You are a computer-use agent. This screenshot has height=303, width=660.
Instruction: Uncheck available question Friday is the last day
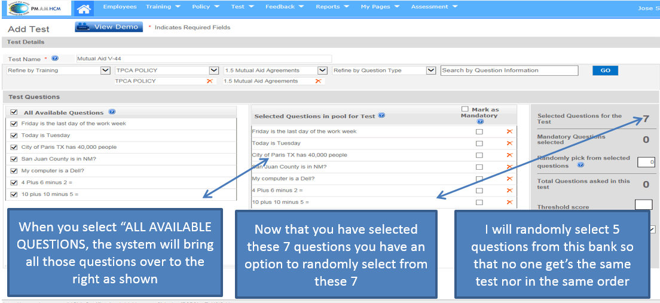pos(14,124)
